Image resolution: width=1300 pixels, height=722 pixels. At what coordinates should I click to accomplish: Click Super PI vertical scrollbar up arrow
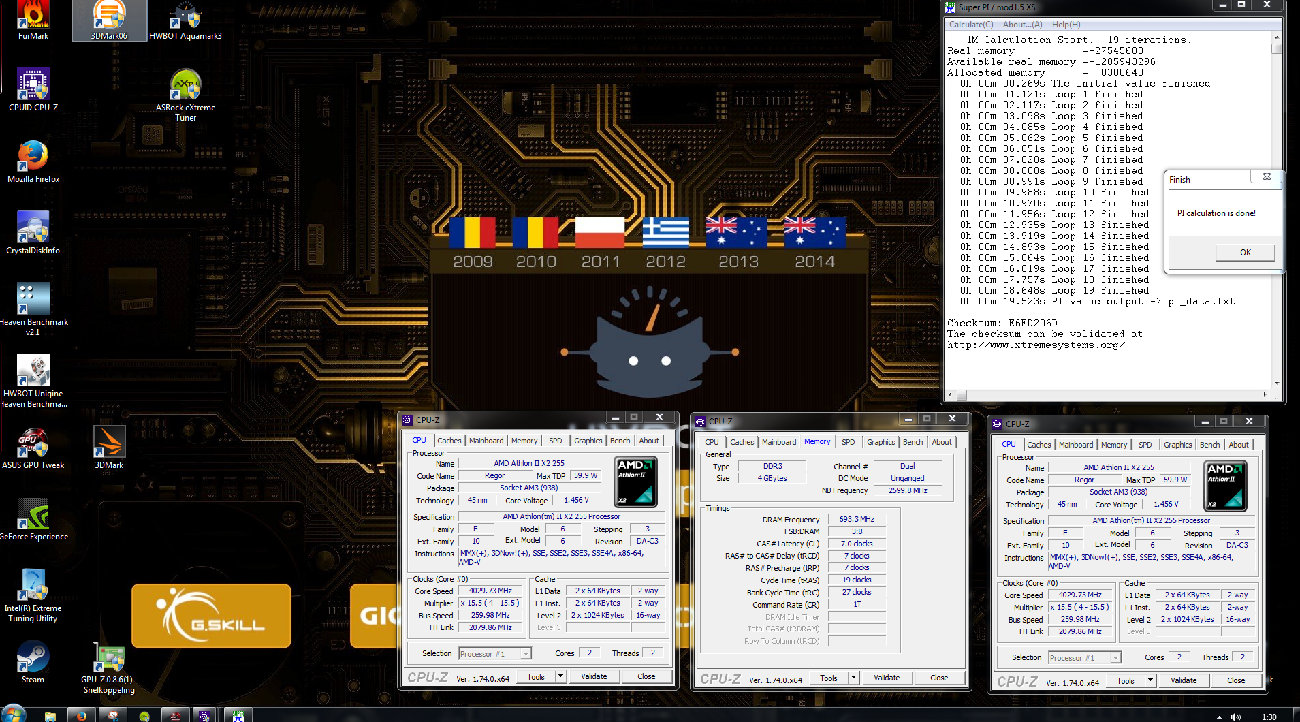click(x=1276, y=37)
